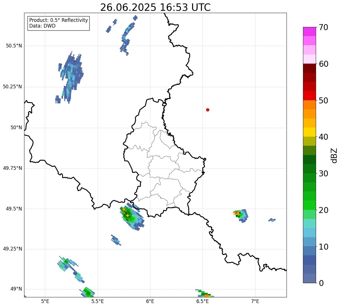Image resolution: width=341 pixels, height=307 pixels.
Task: Click the 49.5°N latitude label
Action: click(x=14, y=209)
